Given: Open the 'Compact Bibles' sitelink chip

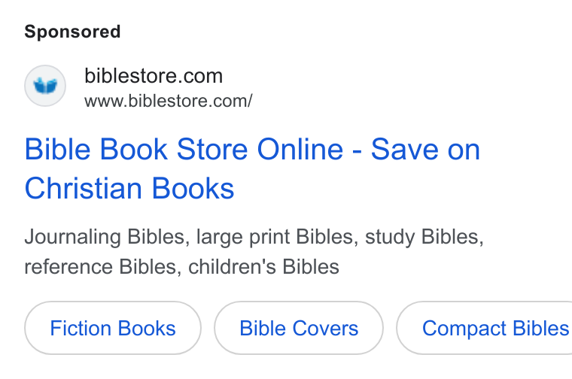Looking at the screenshot, I should (x=485, y=328).
